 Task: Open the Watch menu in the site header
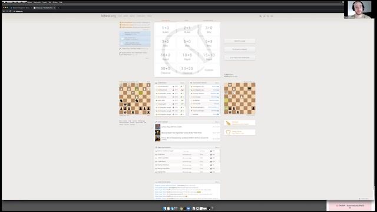[132, 16]
